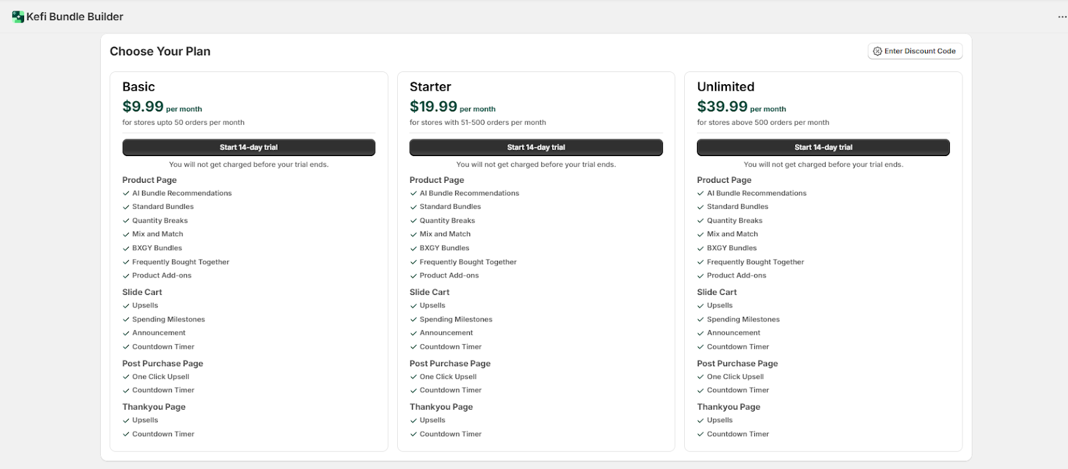
Task: Open the three-dot more options menu
Action: click(1062, 17)
